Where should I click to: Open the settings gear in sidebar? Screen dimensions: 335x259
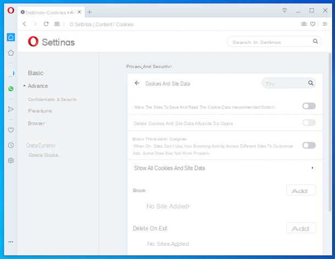[x=11, y=160]
